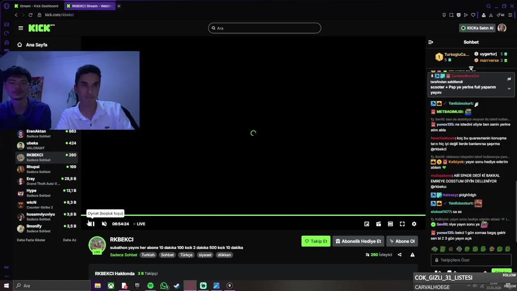Collapse the Sohbet chat panel
The width and height of the screenshot is (517, 291).
(x=431, y=42)
